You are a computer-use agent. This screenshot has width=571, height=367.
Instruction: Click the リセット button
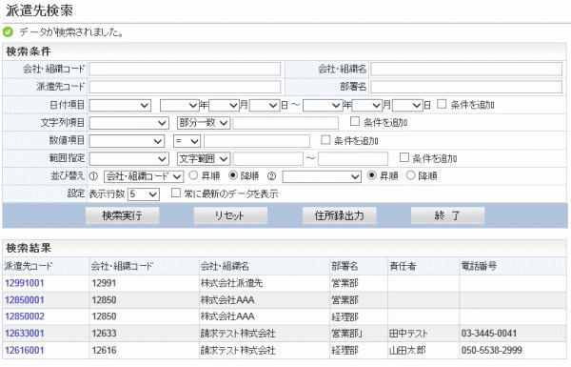(x=230, y=215)
